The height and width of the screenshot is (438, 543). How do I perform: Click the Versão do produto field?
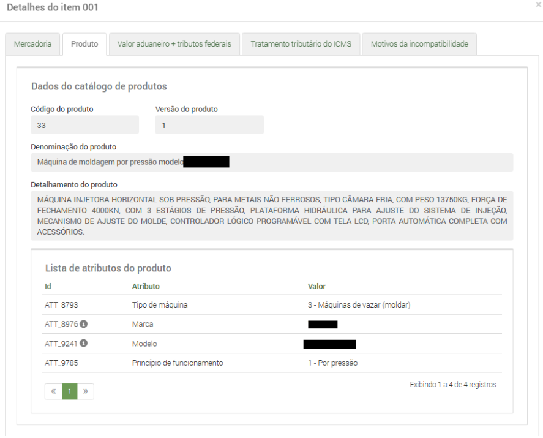click(209, 125)
